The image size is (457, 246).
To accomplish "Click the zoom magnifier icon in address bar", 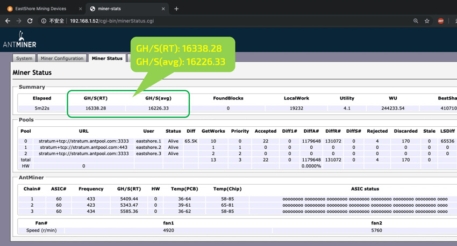I will click(x=416, y=21).
